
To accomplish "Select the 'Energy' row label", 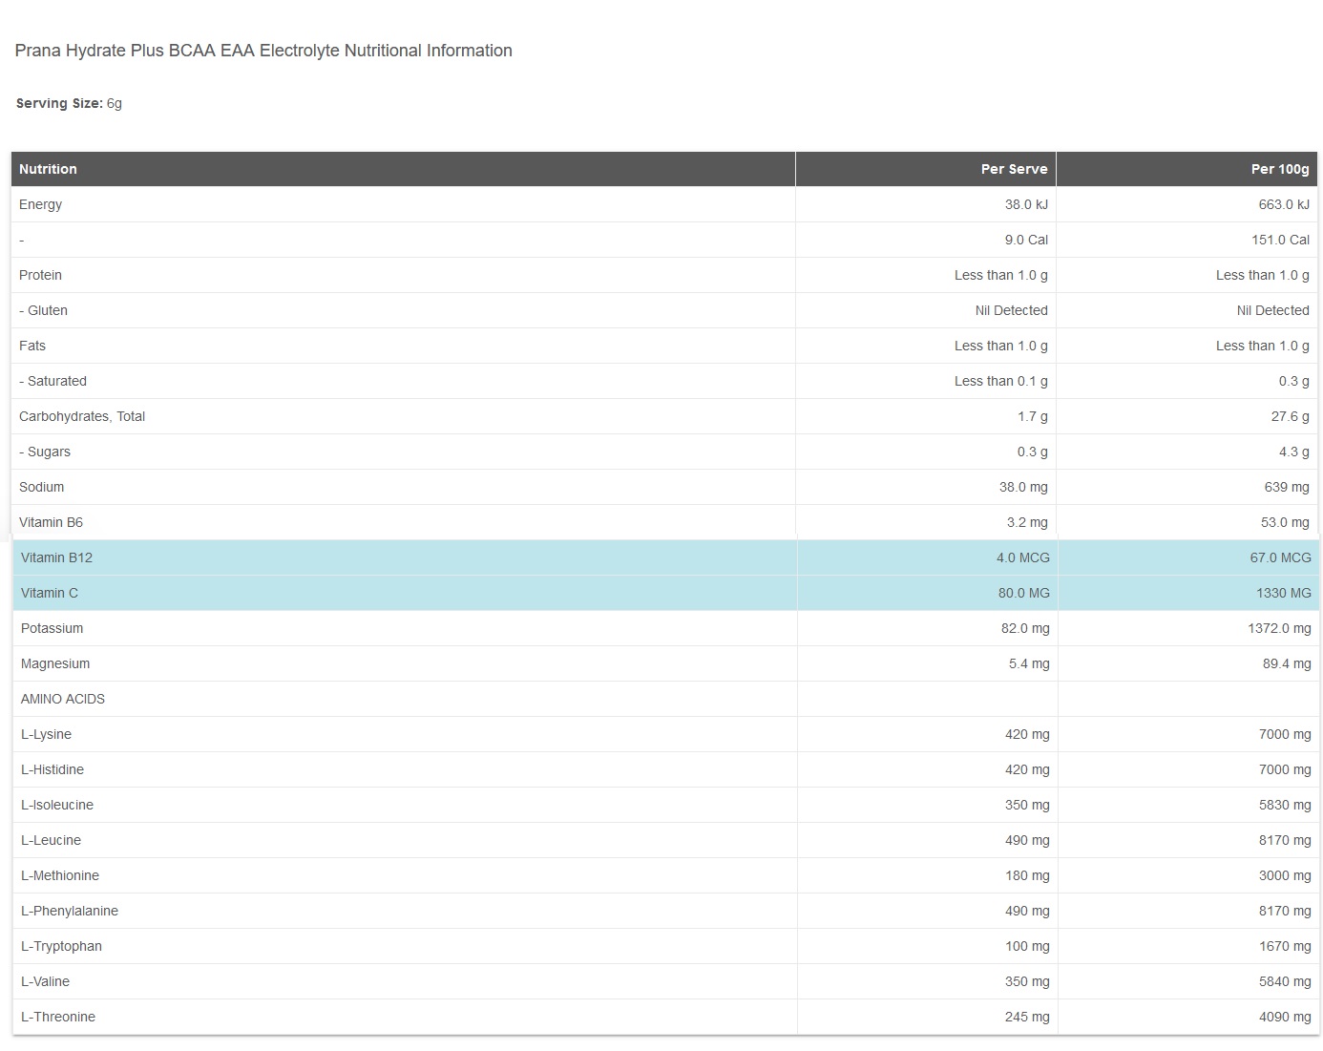I will tap(40, 204).
